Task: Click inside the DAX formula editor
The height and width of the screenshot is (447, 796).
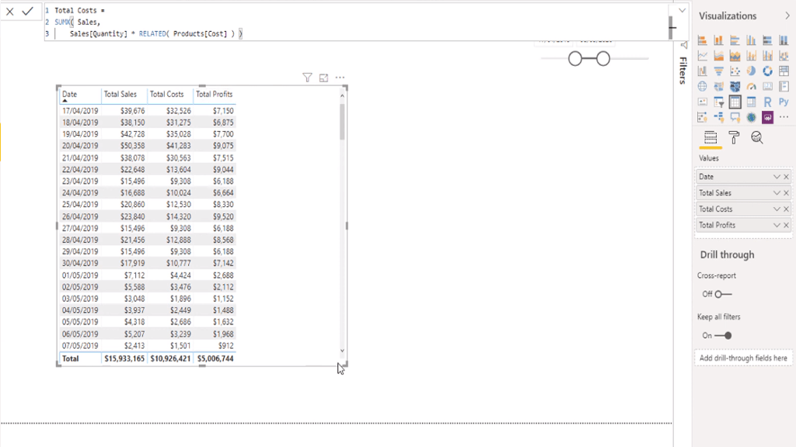Action: 355,23
